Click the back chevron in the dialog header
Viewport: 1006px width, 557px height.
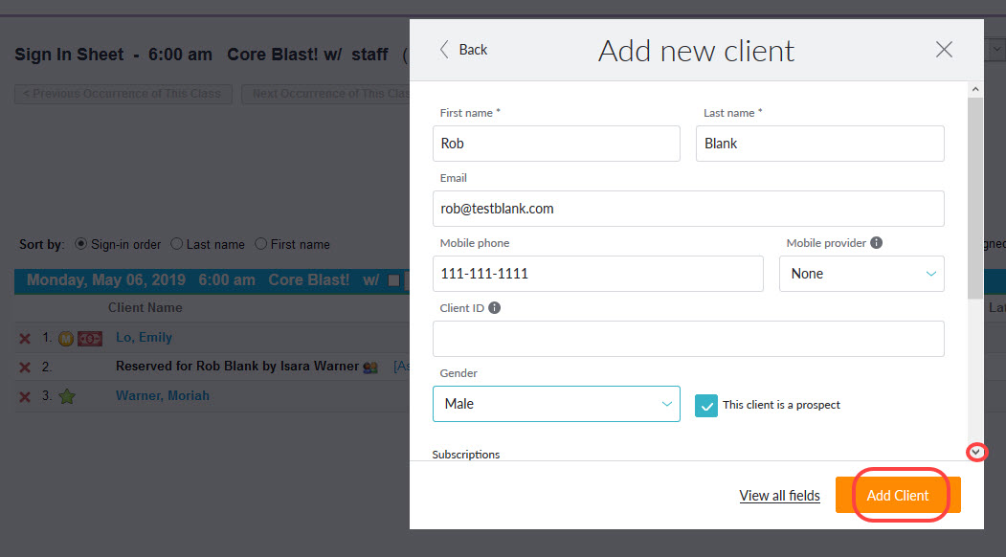pyautogui.click(x=443, y=49)
